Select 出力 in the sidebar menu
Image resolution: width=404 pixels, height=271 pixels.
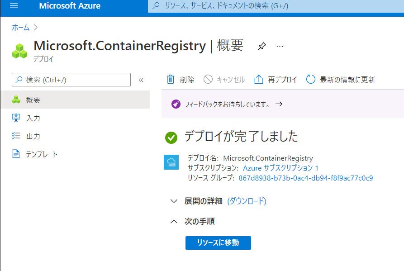(75, 136)
